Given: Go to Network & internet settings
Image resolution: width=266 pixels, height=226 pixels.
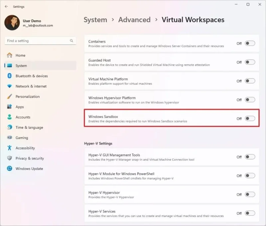Looking at the screenshot, I should (x=40, y=86).
